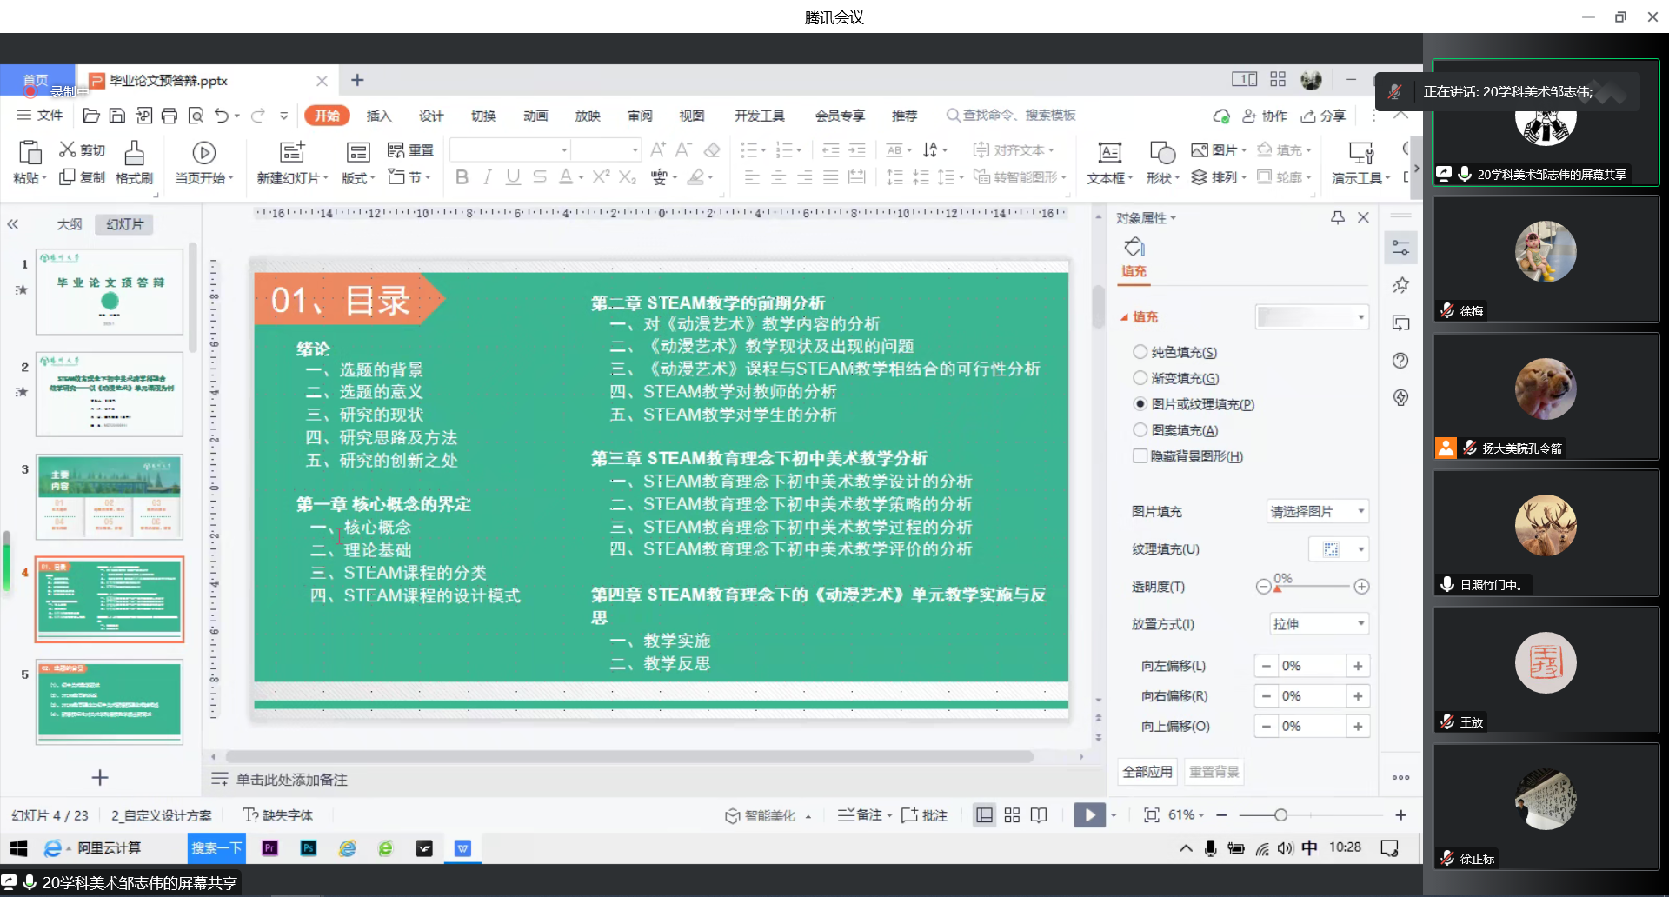Image resolution: width=1669 pixels, height=897 pixels.
Task: Insert a text box (文本框)
Action: coord(1109,154)
